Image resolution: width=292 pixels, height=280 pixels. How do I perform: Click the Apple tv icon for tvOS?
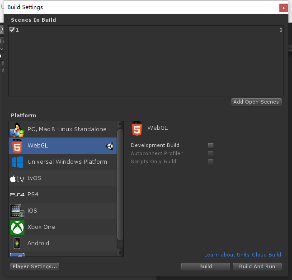coord(17,179)
